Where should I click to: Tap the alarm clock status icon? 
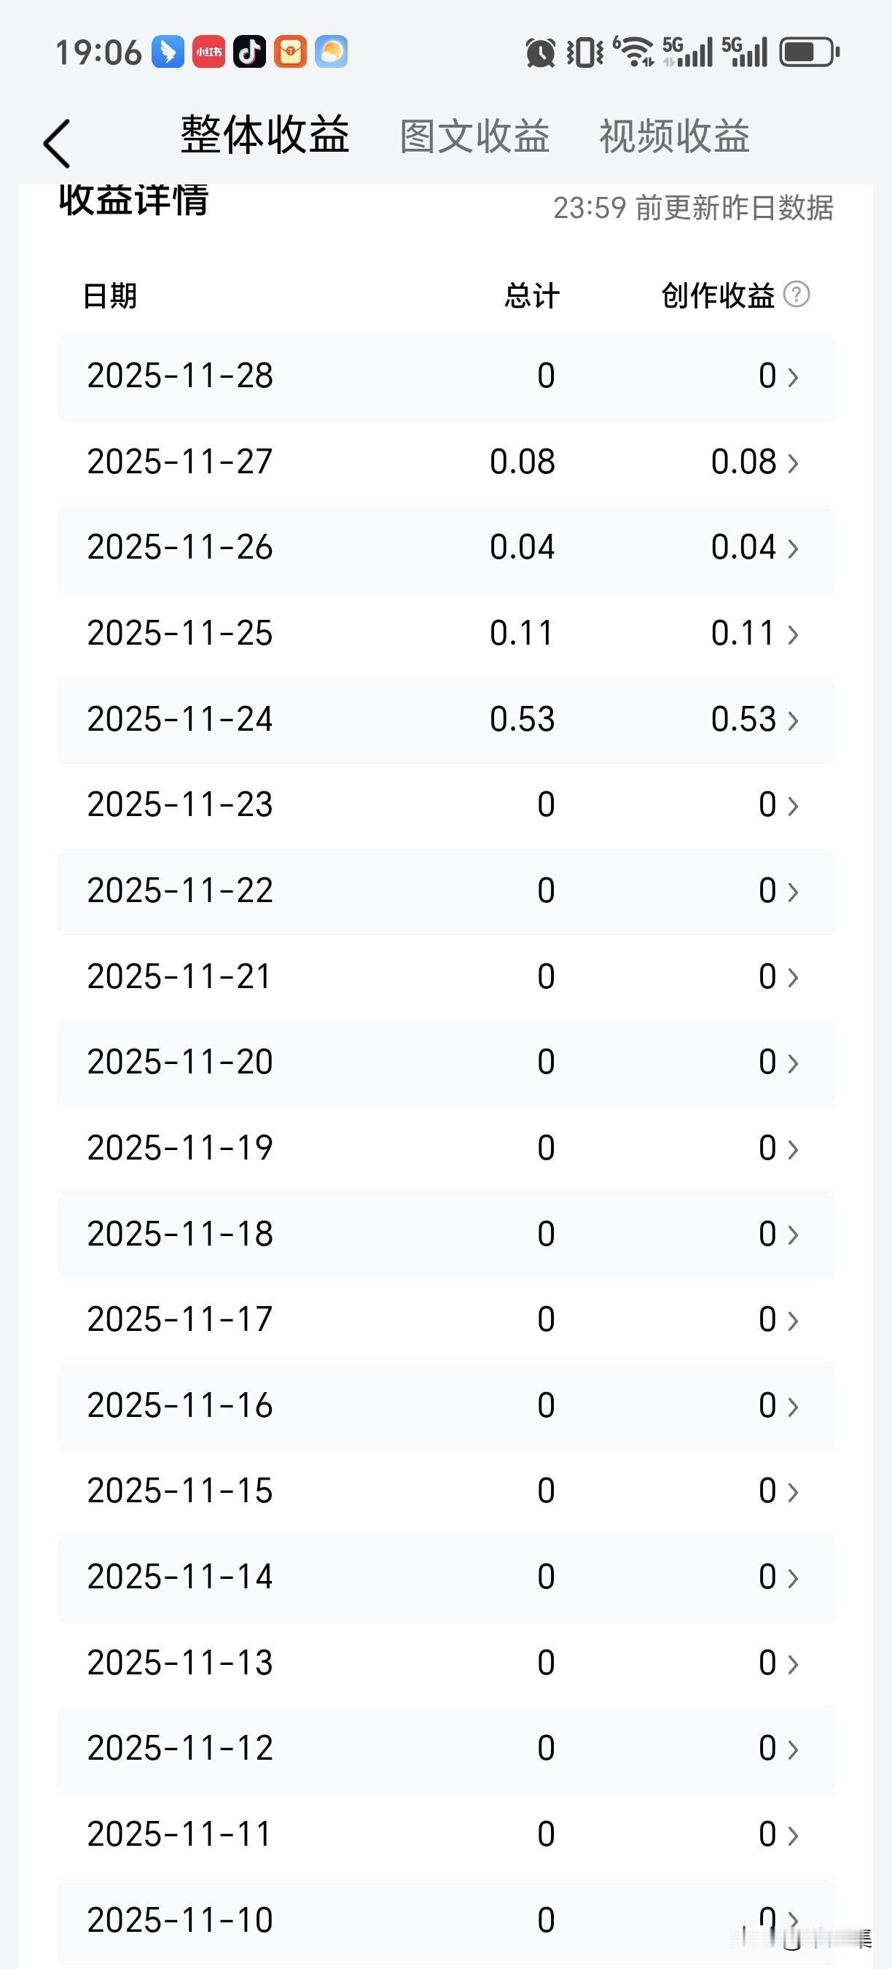coord(540,53)
